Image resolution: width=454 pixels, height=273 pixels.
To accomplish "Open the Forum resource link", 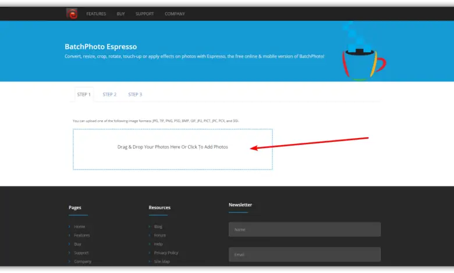I will pos(160,235).
